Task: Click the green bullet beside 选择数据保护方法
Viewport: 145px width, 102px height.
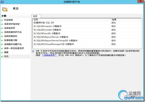Action: [2, 32]
